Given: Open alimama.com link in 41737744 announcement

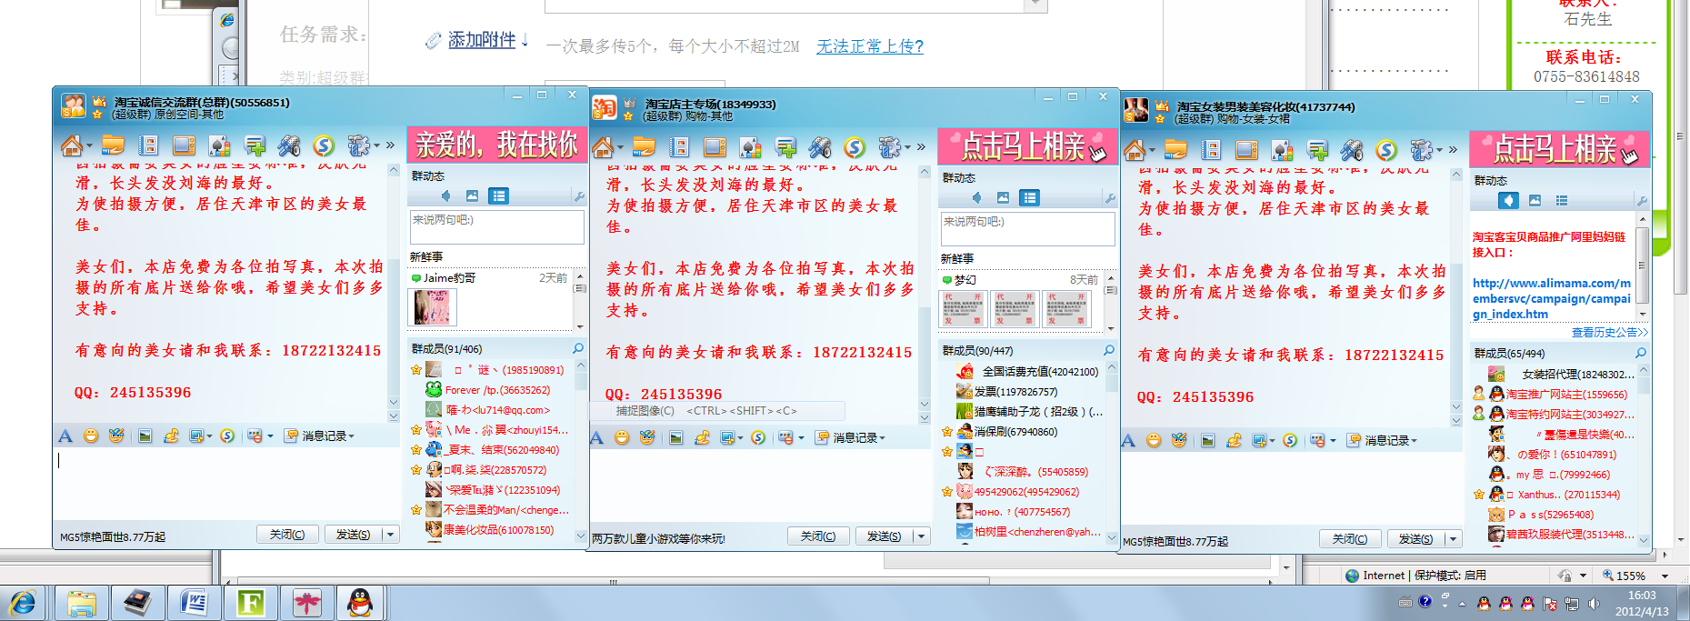Looking at the screenshot, I should click(x=1552, y=298).
